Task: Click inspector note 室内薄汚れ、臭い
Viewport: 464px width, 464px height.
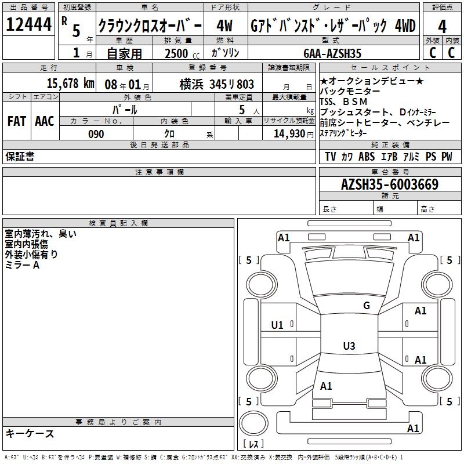Action: click(41, 234)
